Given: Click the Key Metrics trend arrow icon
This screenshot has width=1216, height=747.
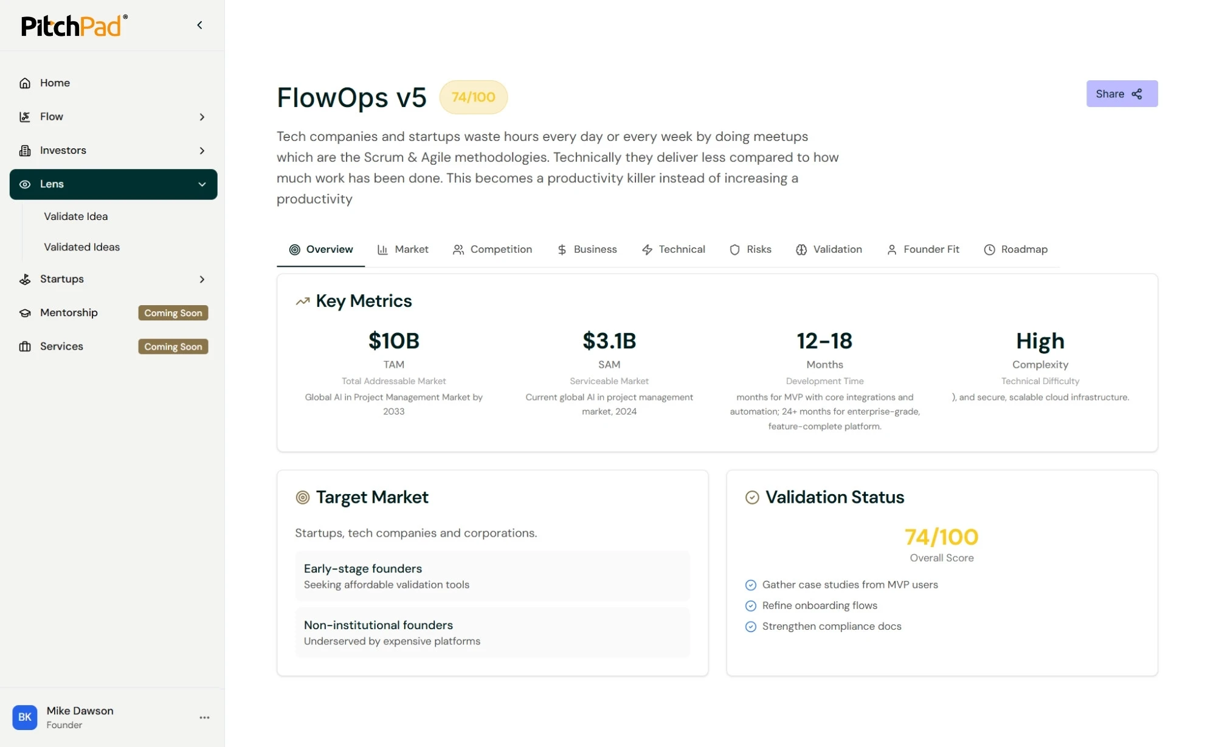Looking at the screenshot, I should [302, 301].
